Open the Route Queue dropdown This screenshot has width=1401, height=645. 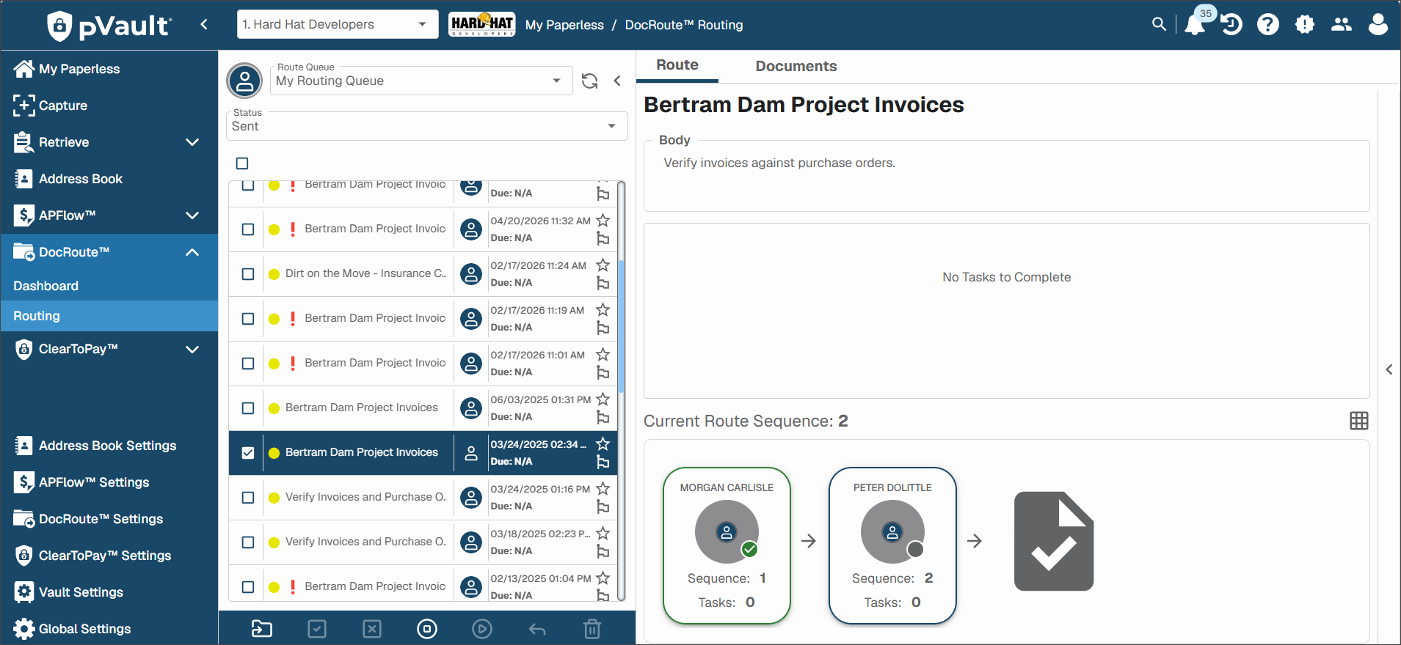421,81
